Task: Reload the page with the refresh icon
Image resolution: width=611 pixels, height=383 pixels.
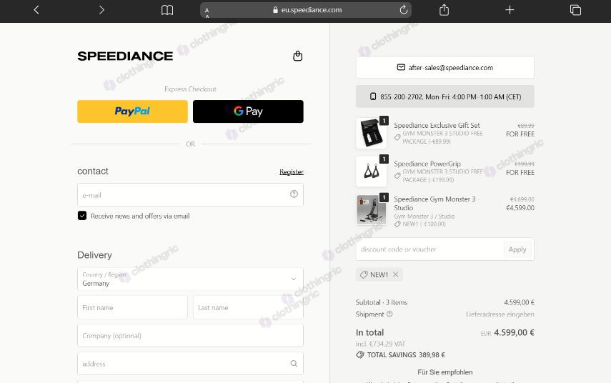Action: pyautogui.click(x=404, y=10)
